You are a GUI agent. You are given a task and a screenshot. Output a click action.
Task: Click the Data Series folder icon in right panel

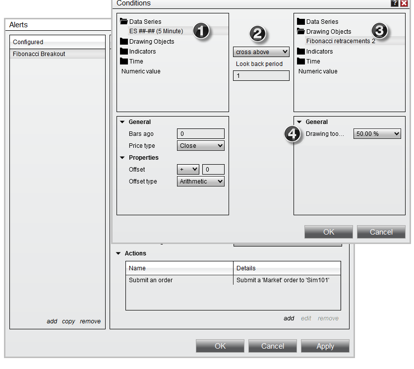pyautogui.click(x=301, y=22)
